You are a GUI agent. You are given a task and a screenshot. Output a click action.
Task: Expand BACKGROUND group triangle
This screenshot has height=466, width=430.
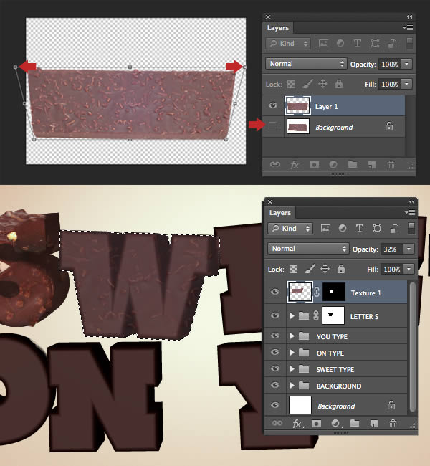click(292, 386)
